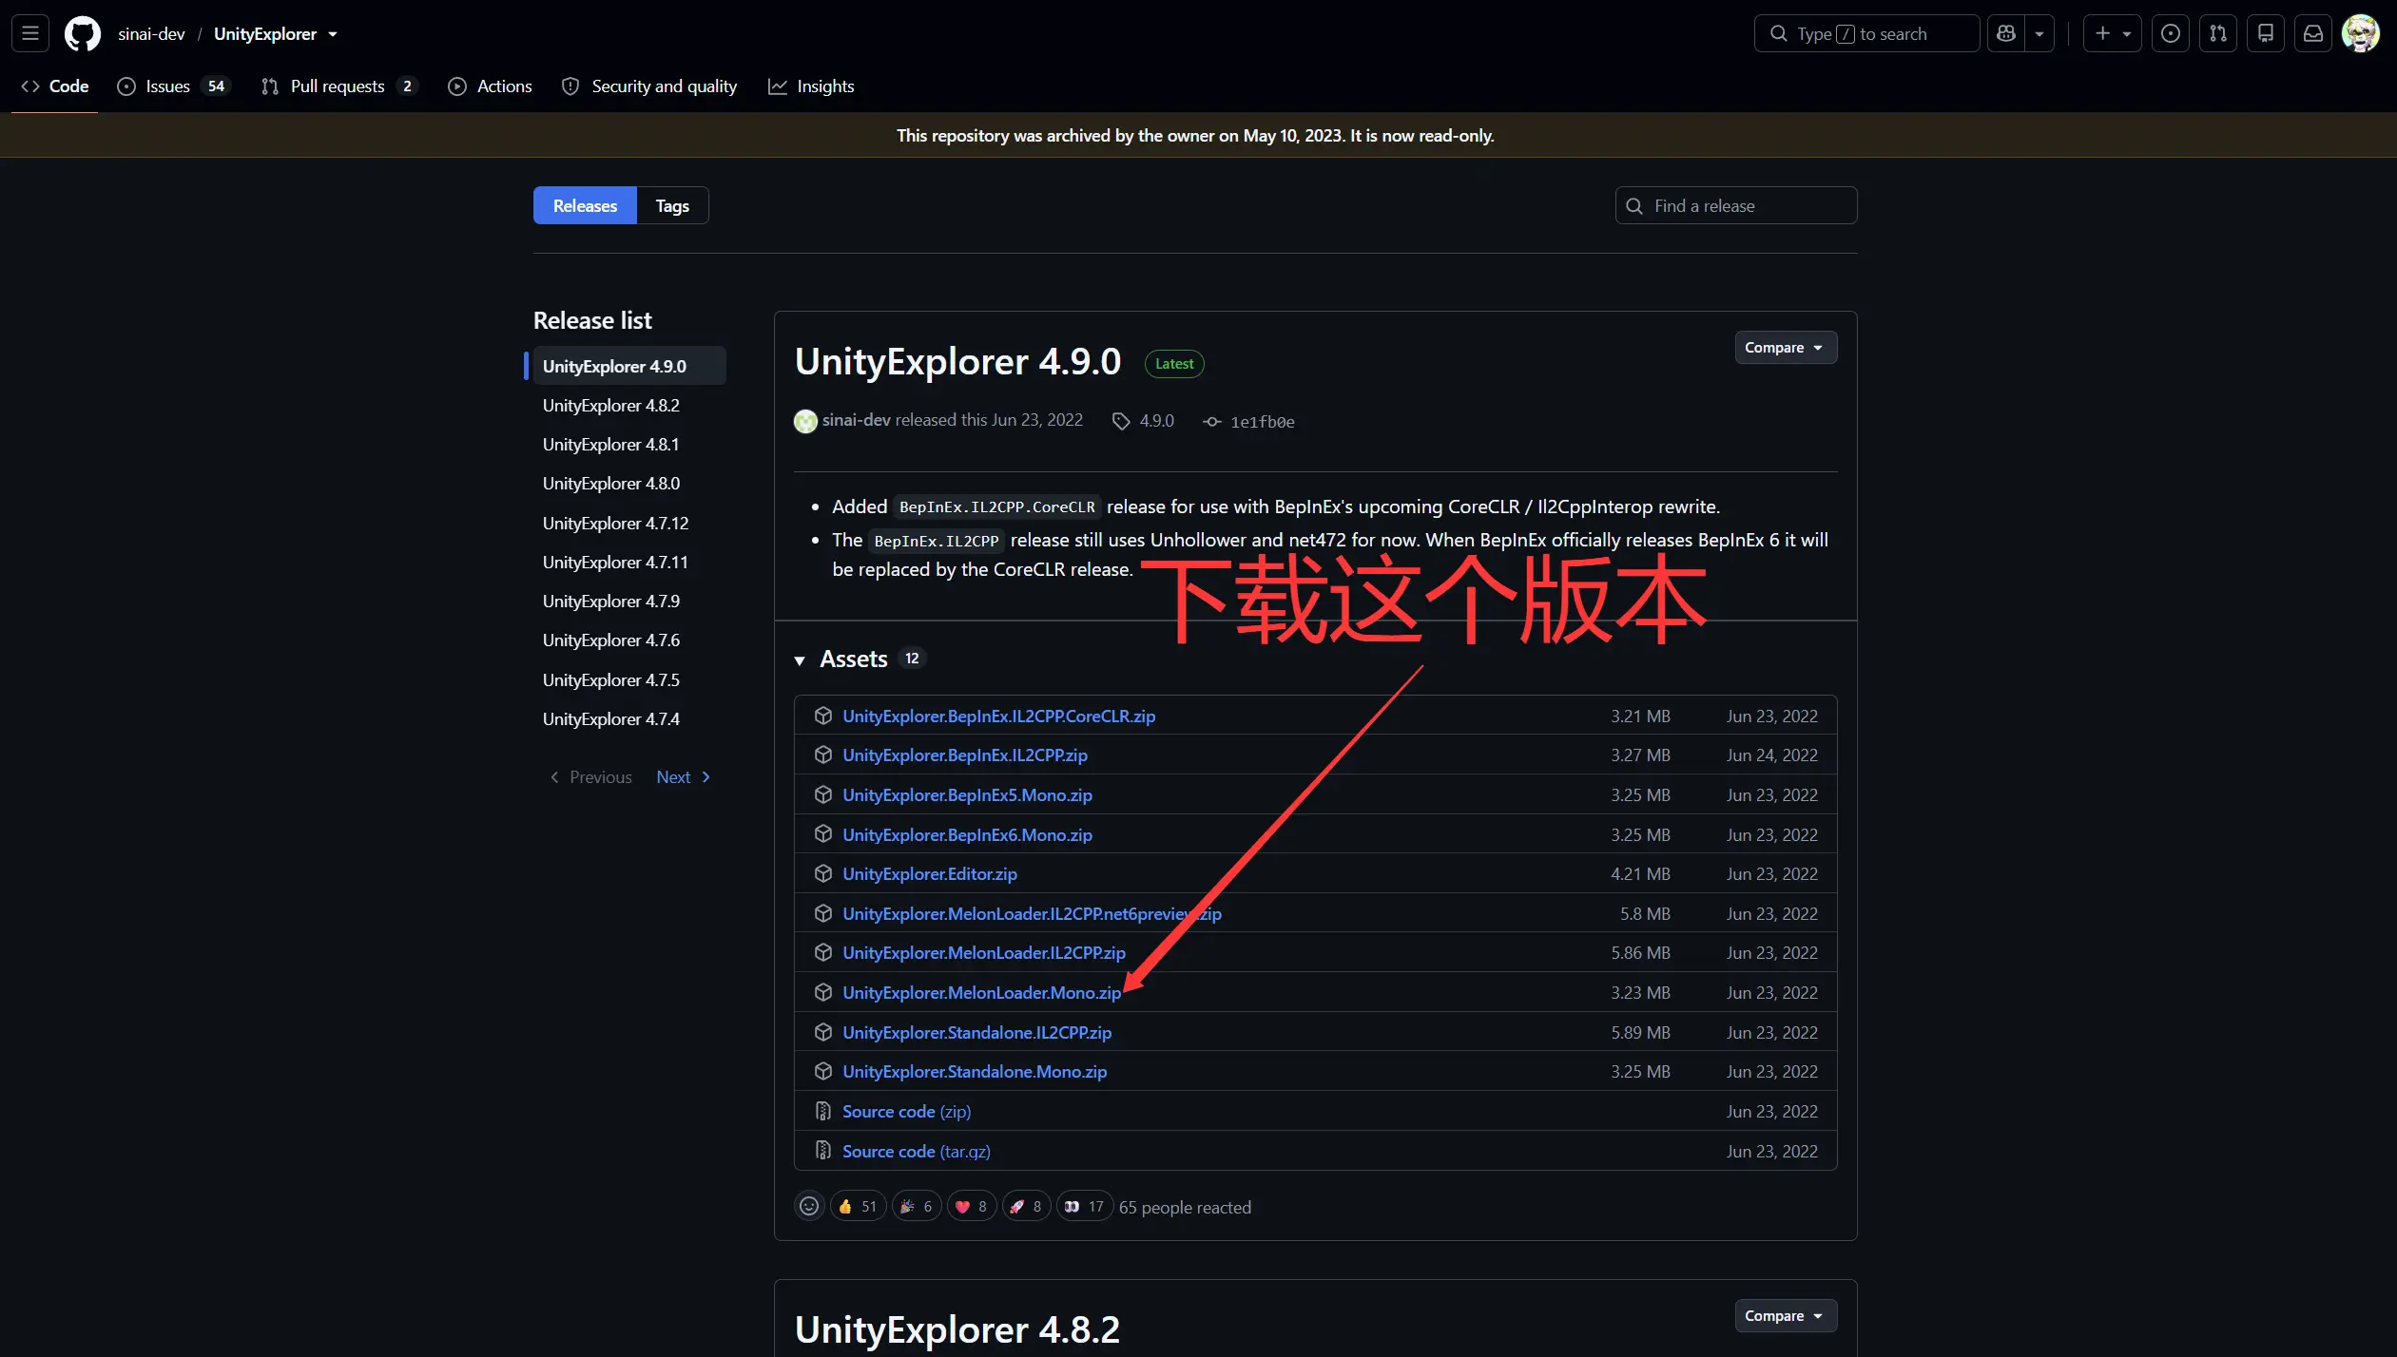The image size is (2397, 1357).
Task: Open the global navigation hamburger menu
Action: pyautogui.click(x=30, y=33)
